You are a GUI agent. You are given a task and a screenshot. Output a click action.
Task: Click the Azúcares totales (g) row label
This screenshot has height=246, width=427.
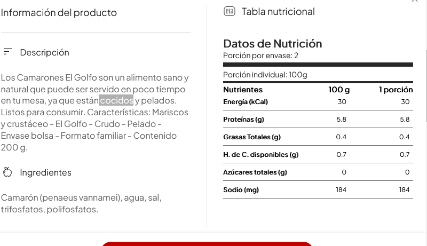pos(255,172)
